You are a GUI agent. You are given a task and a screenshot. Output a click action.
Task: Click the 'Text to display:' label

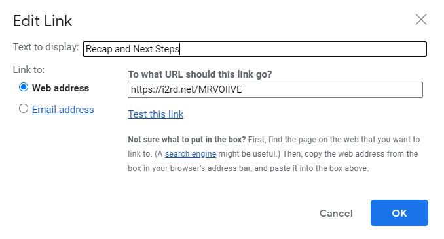tap(46, 47)
